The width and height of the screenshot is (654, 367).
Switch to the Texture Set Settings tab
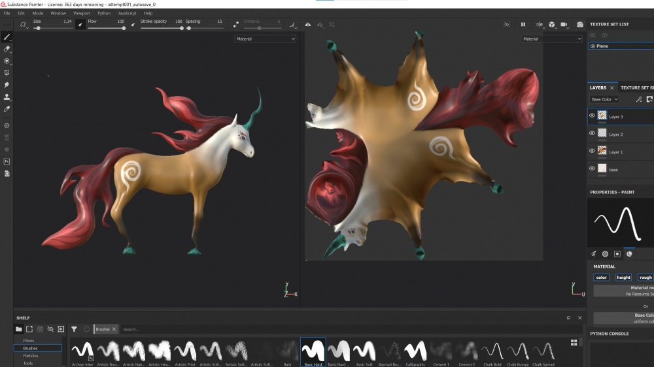click(x=636, y=88)
